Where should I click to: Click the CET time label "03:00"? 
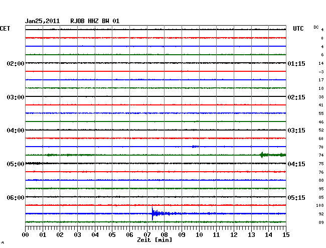pyautogui.click(x=16, y=97)
